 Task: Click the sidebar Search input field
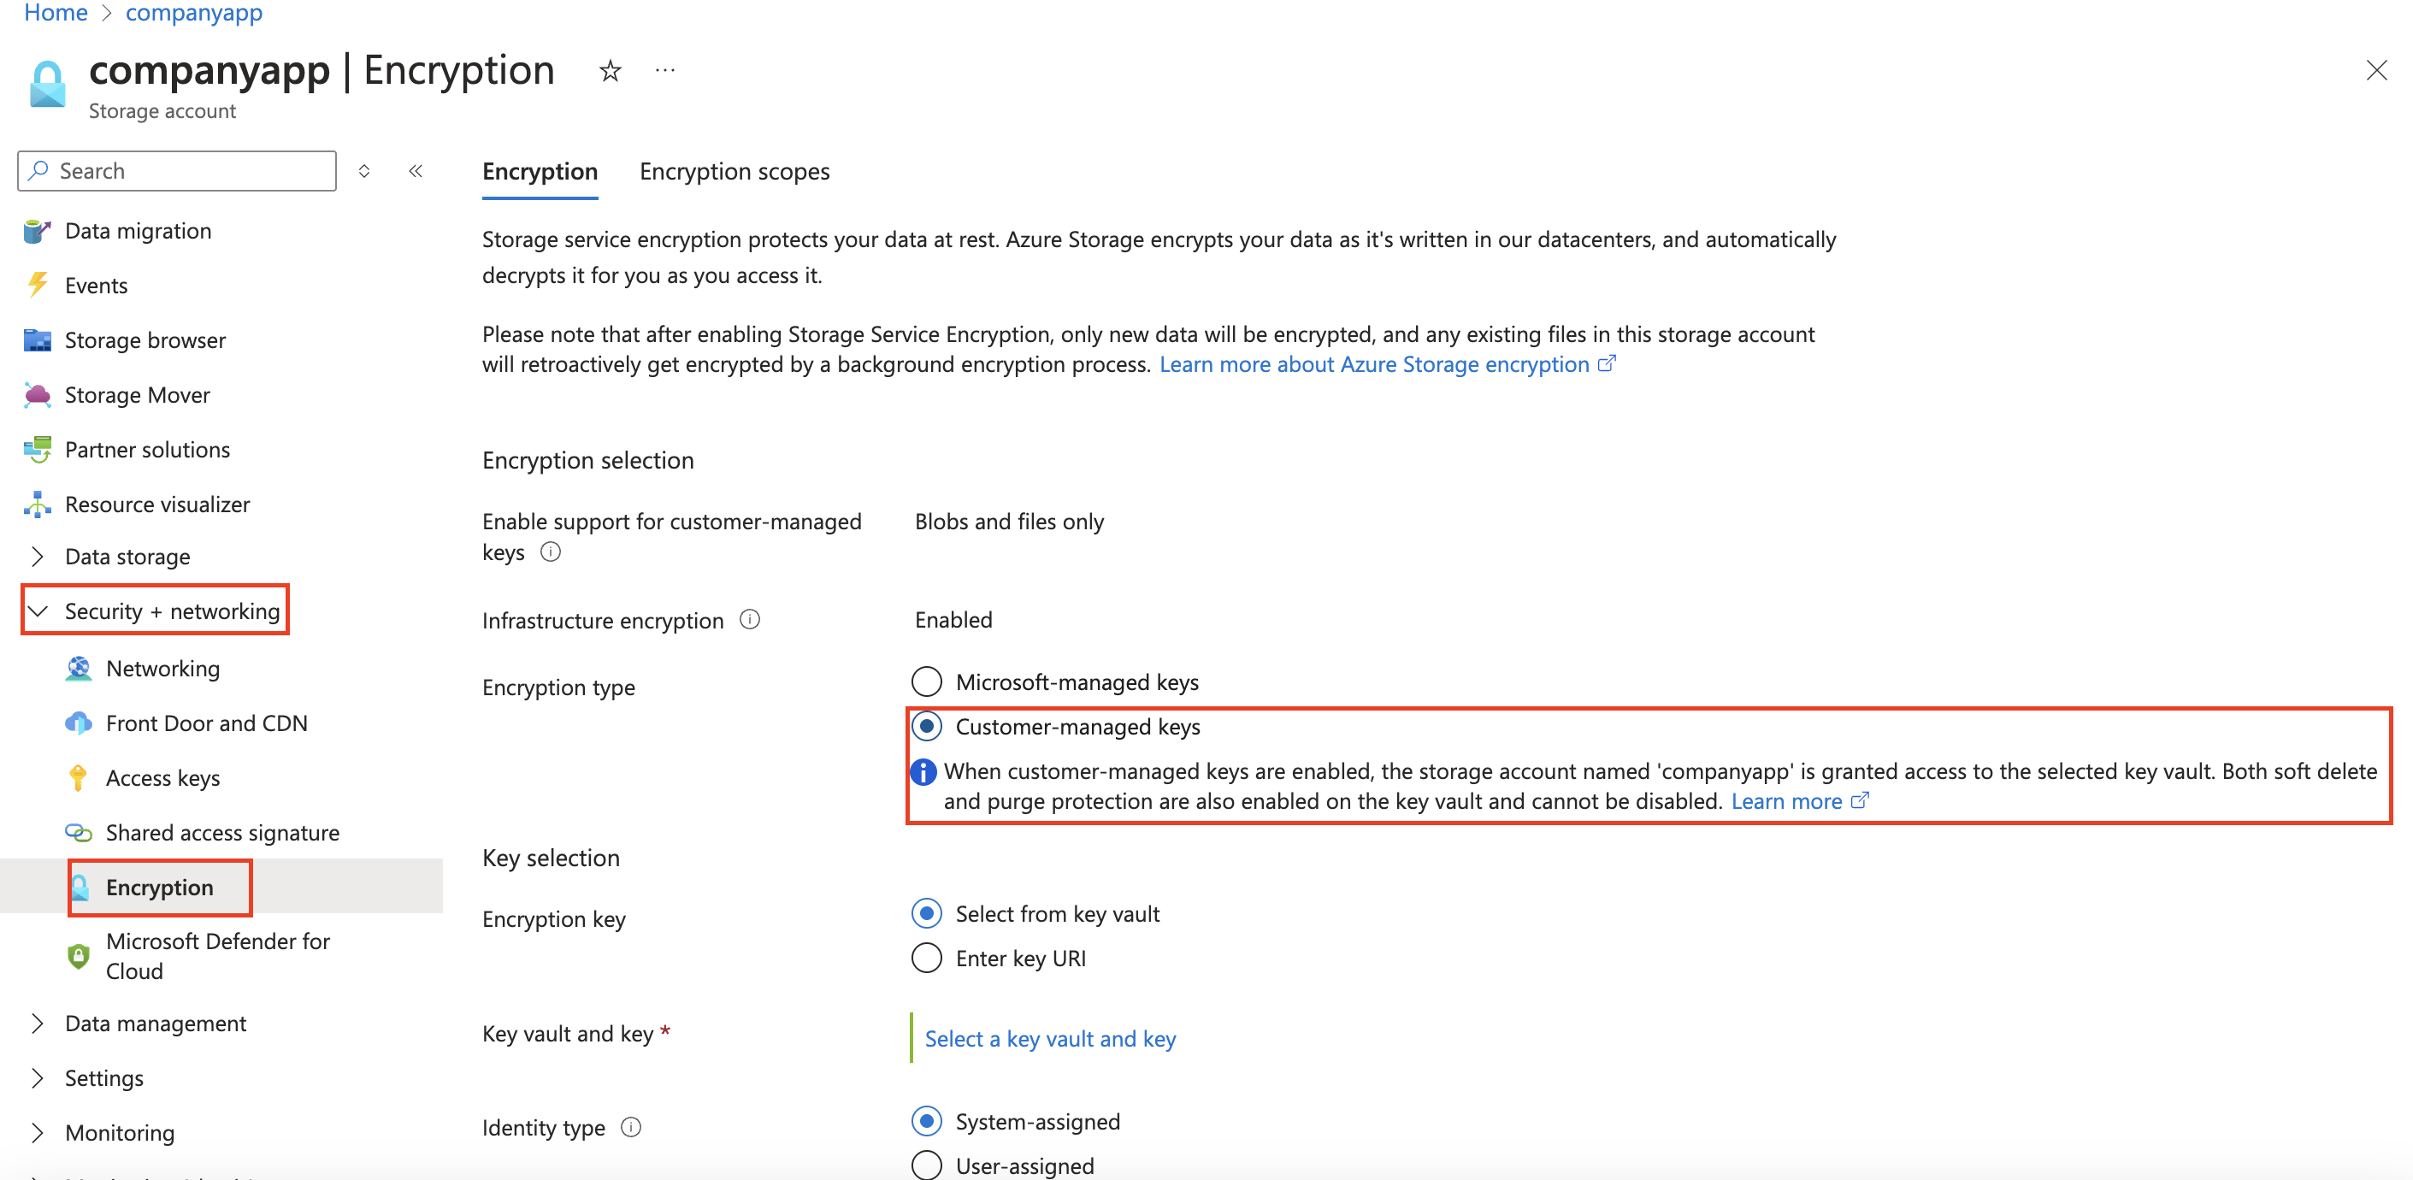[x=177, y=170]
